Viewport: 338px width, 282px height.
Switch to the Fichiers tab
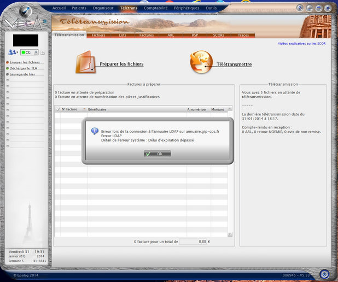click(x=98, y=35)
